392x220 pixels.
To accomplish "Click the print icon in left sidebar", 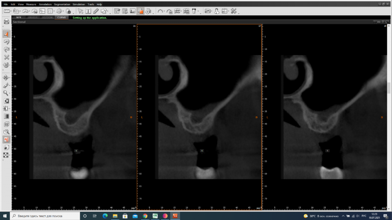I will tap(6, 21).
